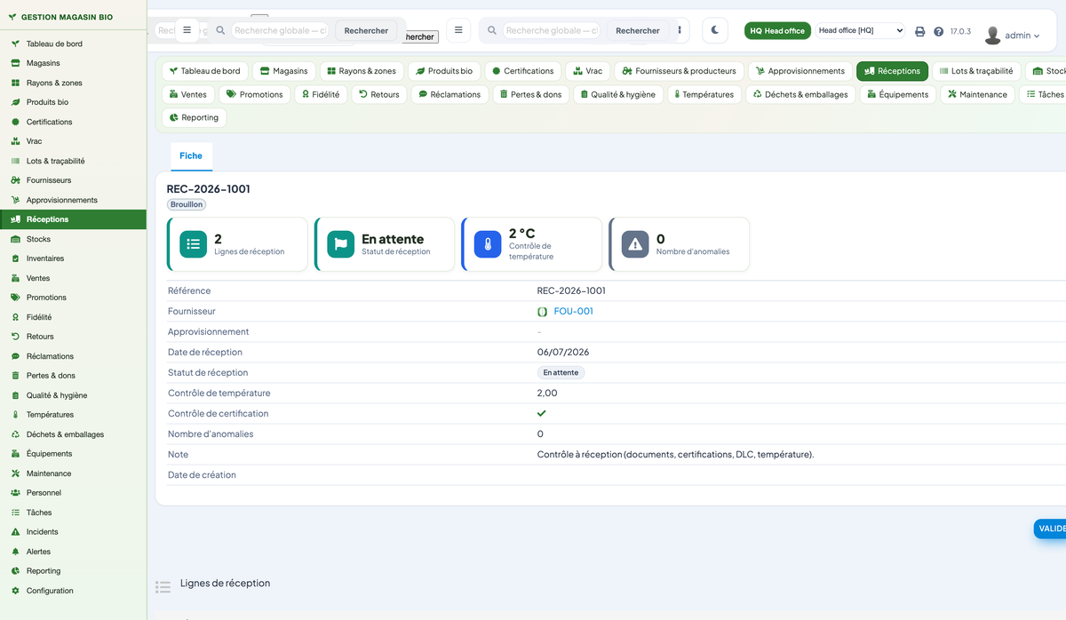The width and height of the screenshot is (1066, 620).
Task: Open Lots & traçabilité in sidebar
Action: click(73, 161)
